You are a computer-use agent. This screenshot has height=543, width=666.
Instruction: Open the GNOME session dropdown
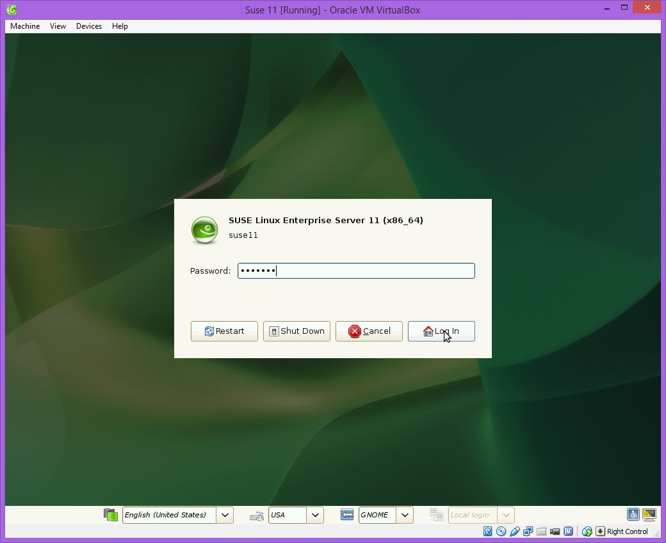coord(386,515)
